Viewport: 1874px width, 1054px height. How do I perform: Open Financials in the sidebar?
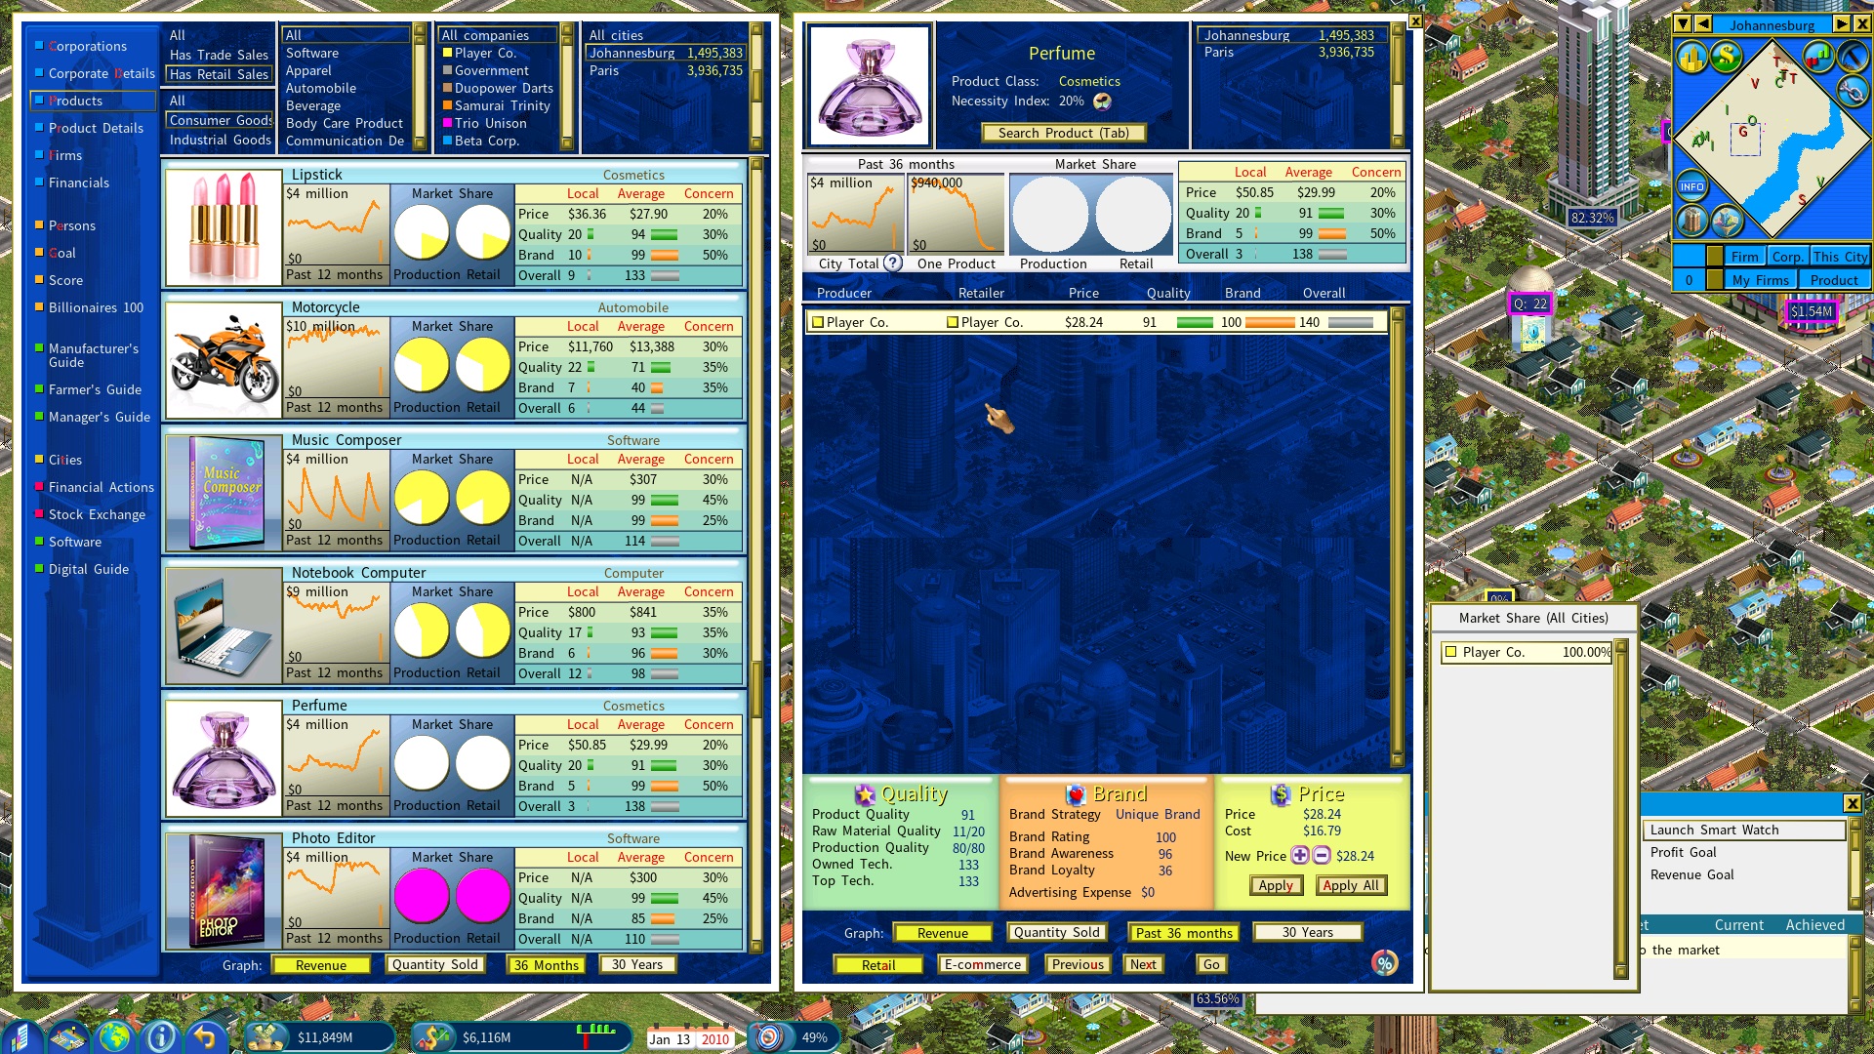pyautogui.click(x=79, y=182)
